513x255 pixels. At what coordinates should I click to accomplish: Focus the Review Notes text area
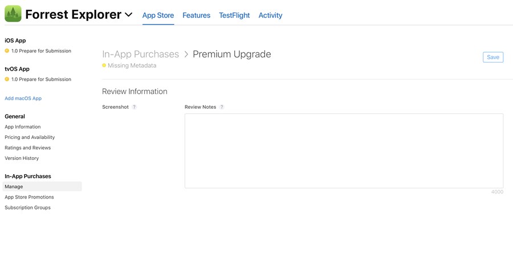pos(344,151)
